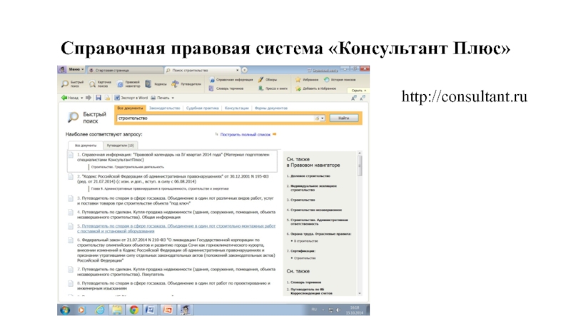Open result 1 Справочная информация Правовой календарь
The width and height of the screenshot is (571, 321).
(x=173, y=157)
